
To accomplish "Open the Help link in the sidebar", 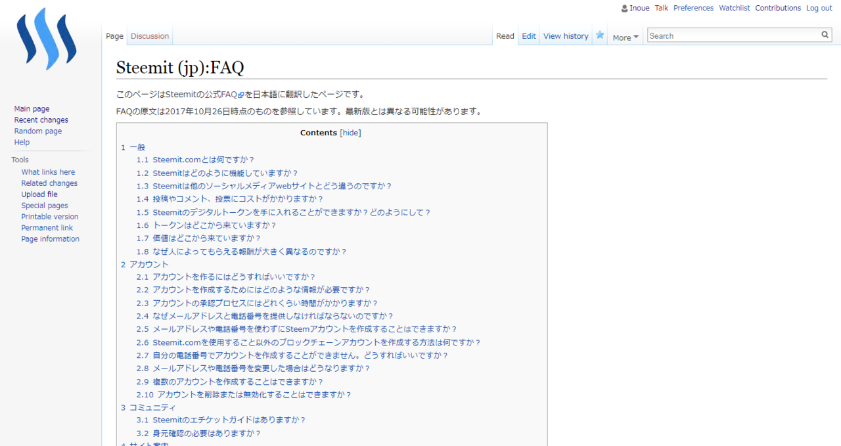I will coord(22,143).
